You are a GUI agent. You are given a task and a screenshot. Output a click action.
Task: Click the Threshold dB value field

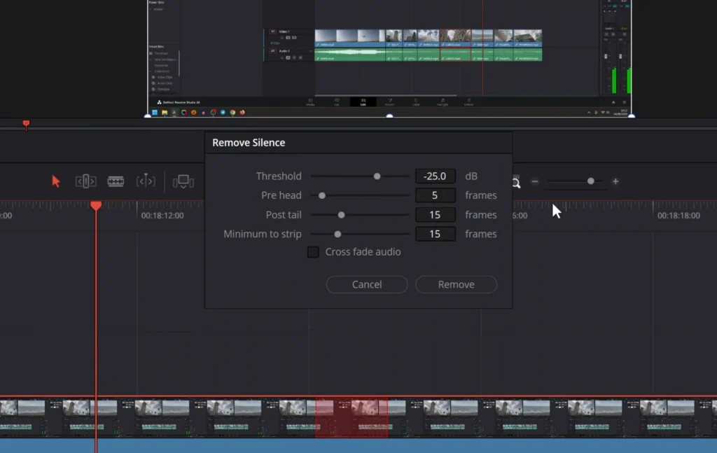(x=435, y=176)
